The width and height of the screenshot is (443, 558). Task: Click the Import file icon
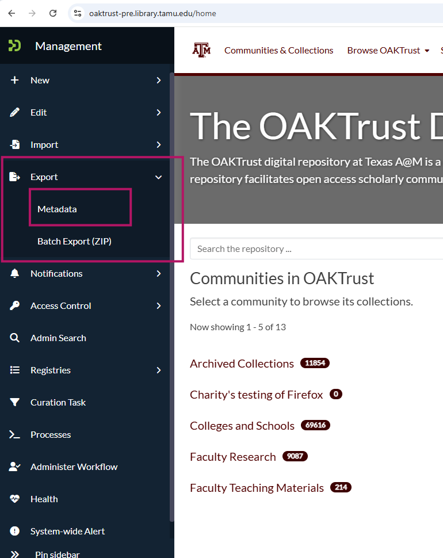coord(15,145)
